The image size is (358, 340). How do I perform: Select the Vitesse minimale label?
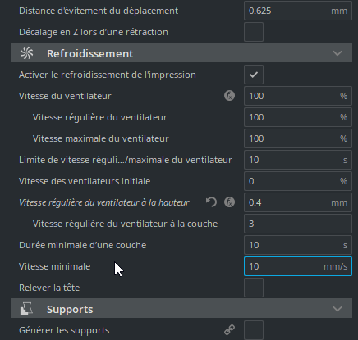click(x=54, y=266)
